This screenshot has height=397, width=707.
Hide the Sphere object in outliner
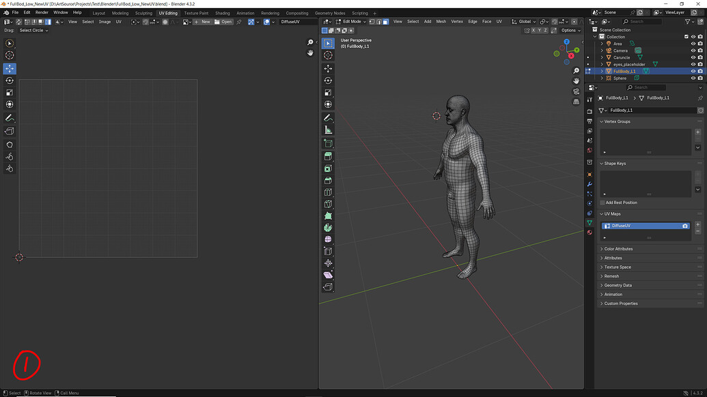pyautogui.click(x=693, y=78)
